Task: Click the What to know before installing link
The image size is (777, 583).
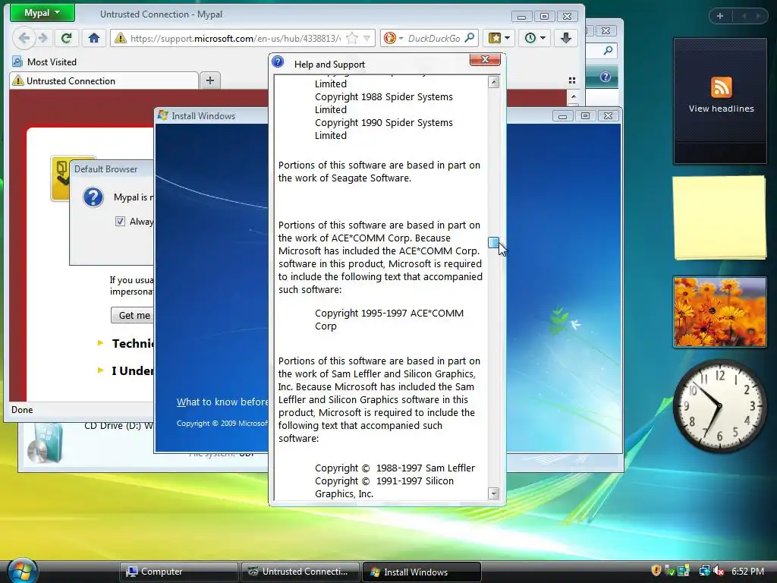Action: pyautogui.click(x=222, y=402)
